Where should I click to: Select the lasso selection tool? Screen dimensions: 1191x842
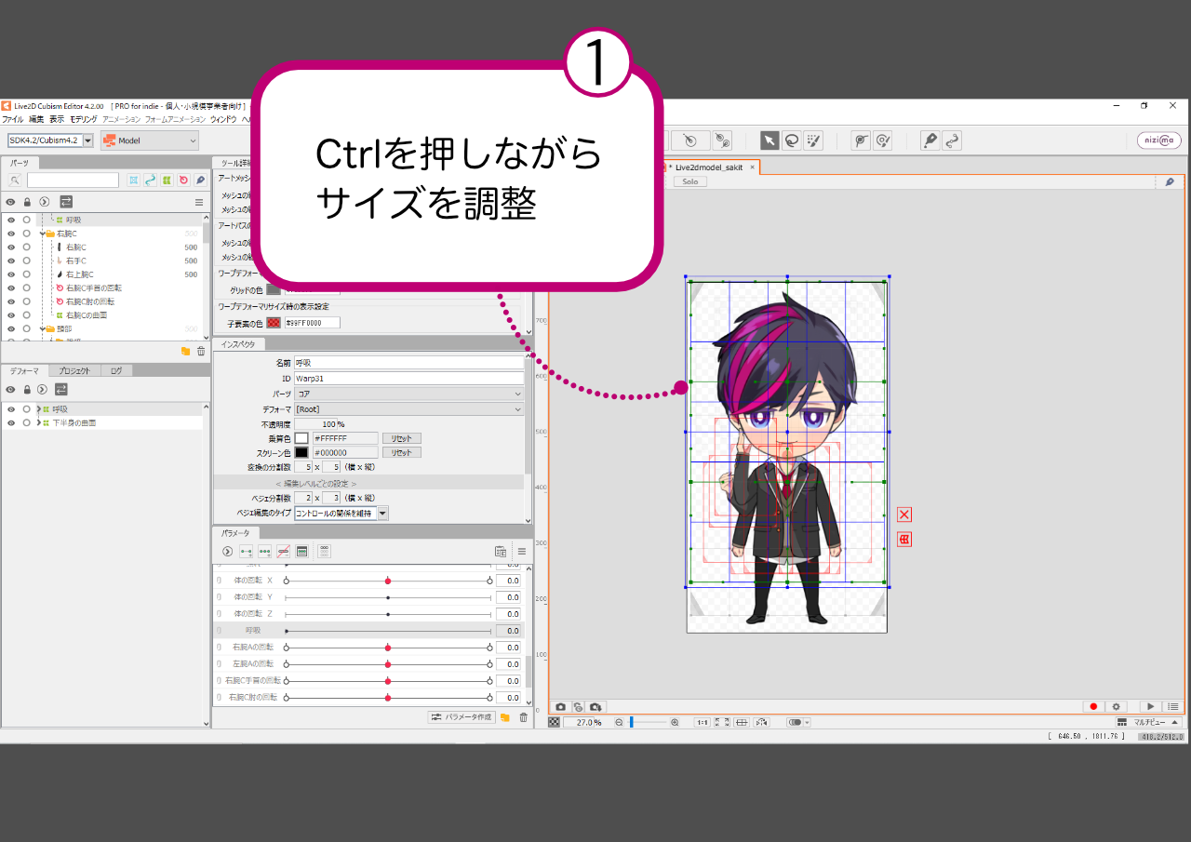pos(792,140)
